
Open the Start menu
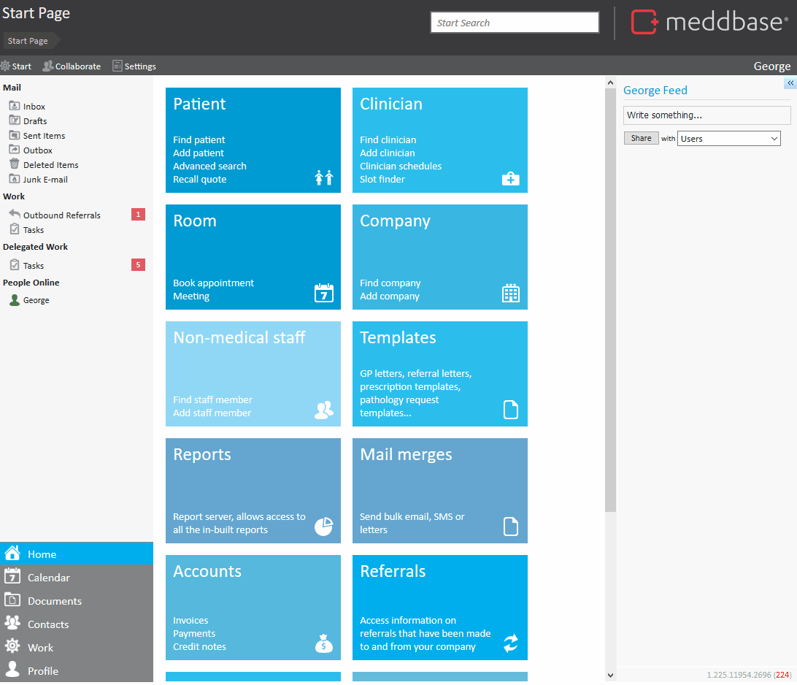[16, 66]
